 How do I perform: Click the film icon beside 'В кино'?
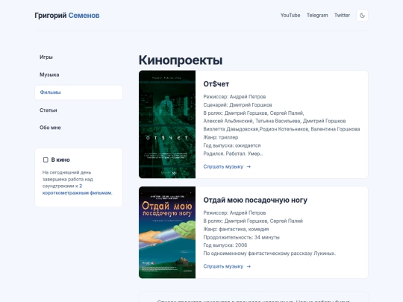click(x=46, y=160)
